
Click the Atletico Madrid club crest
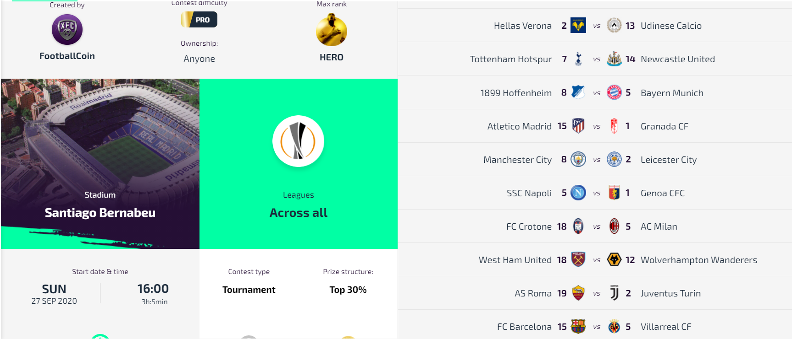click(578, 126)
